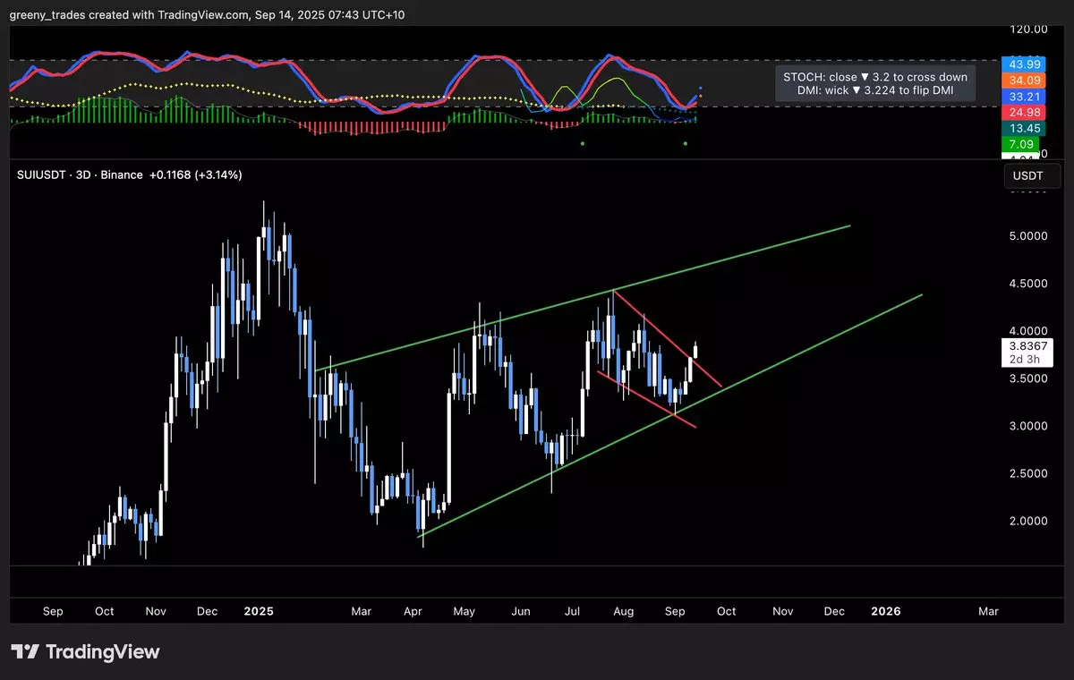Click the 2d 3h candle countdown label

click(1027, 360)
